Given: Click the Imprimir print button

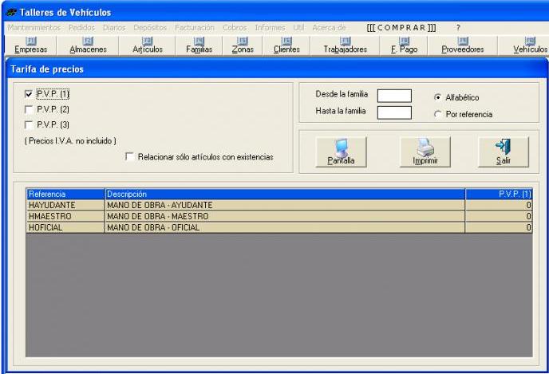Looking at the screenshot, I should tap(425, 152).
